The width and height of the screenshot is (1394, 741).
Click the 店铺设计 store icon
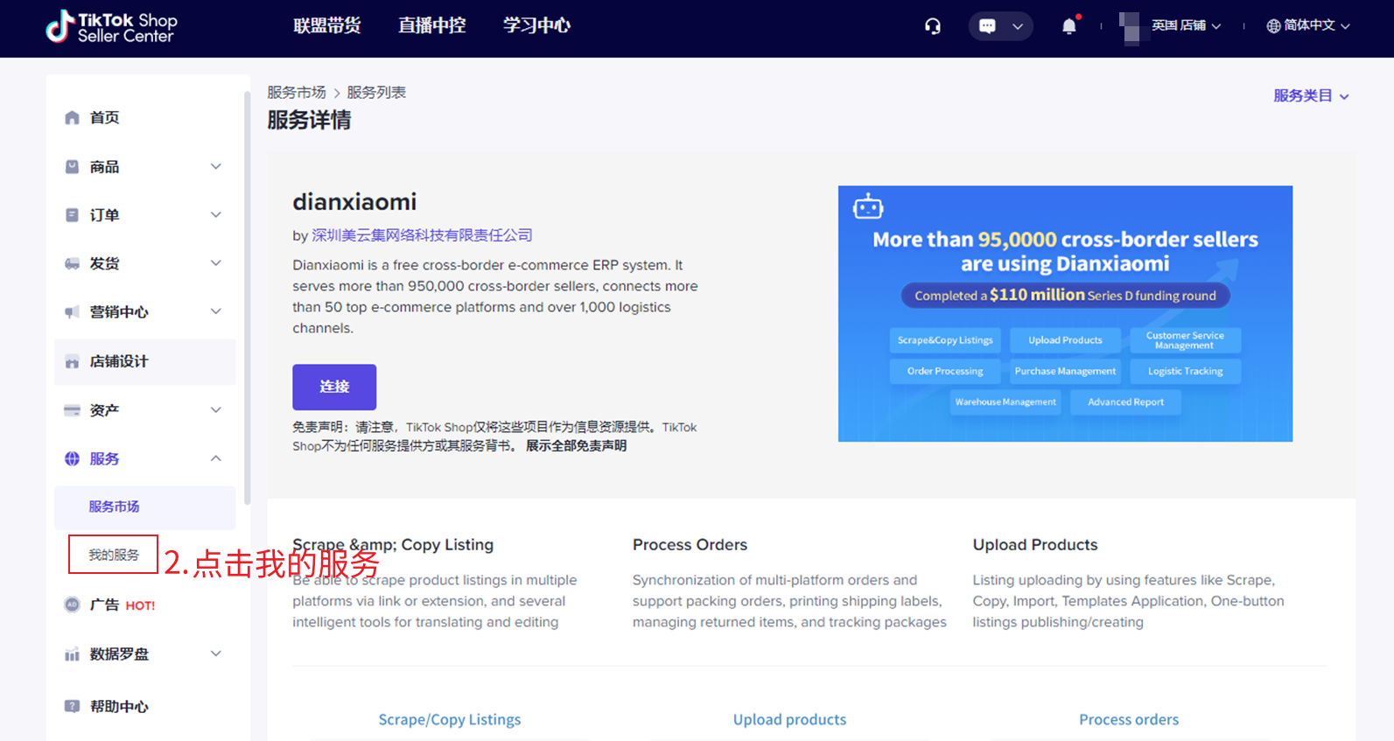pyautogui.click(x=72, y=361)
